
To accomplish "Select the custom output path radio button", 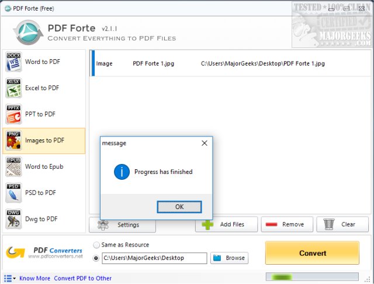I will pyautogui.click(x=96, y=258).
